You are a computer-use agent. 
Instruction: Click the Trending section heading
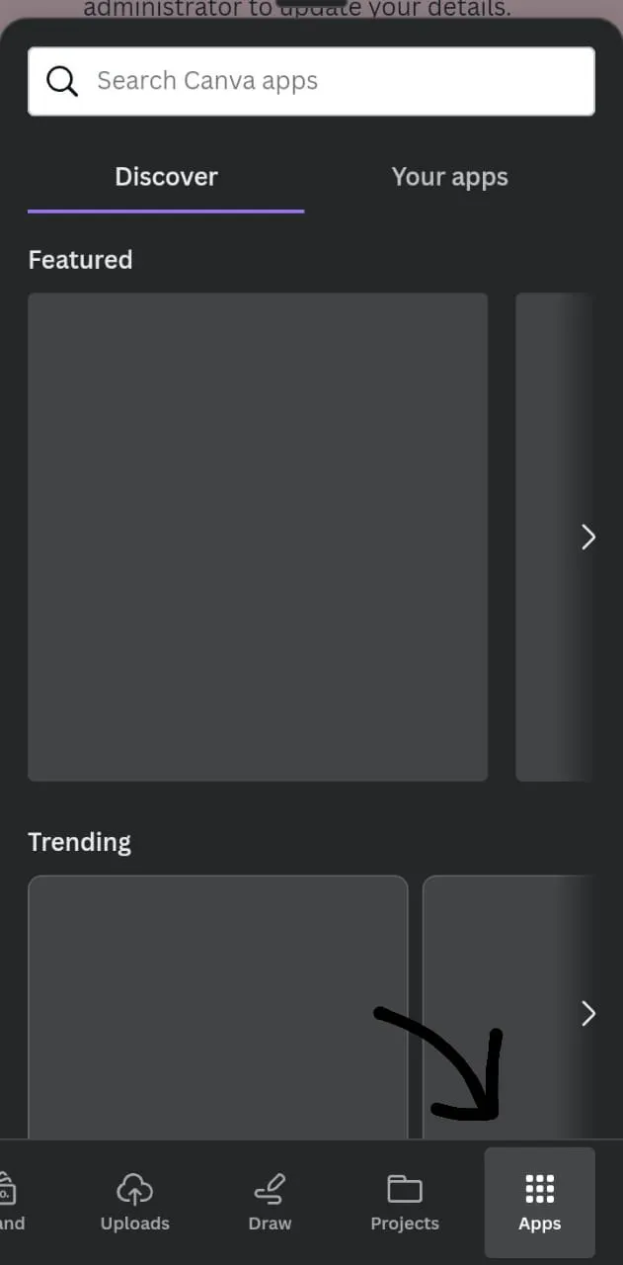coord(79,842)
